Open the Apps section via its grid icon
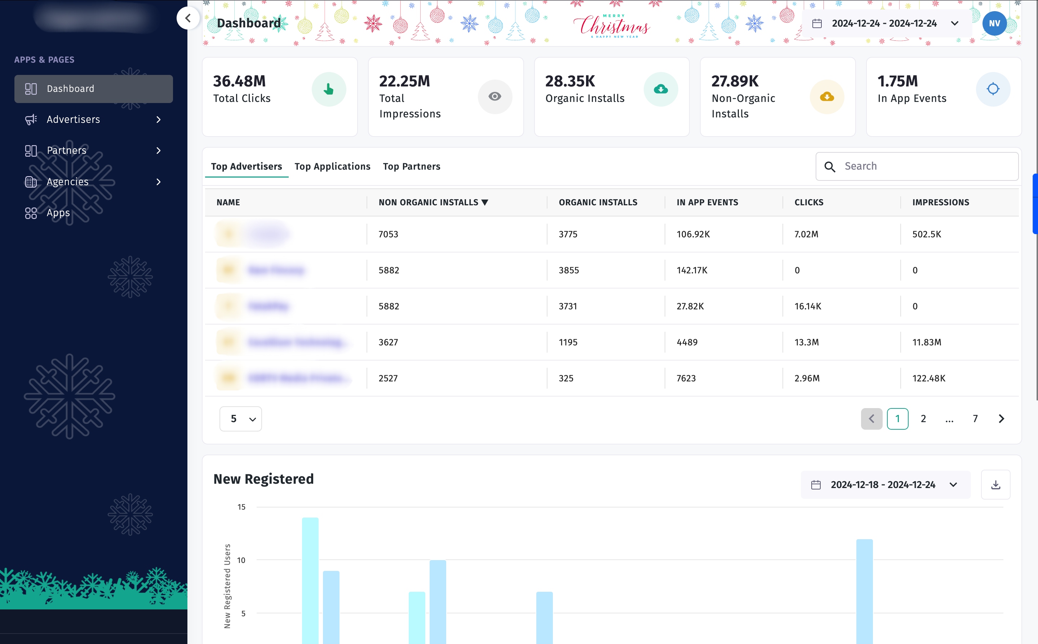The image size is (1038, 644). tap(31, 213)
